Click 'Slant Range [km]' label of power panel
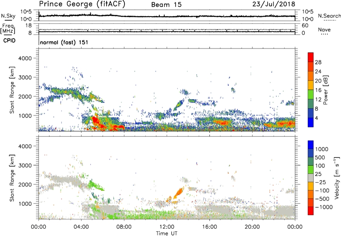The width and height of the screenshot is (341, 236). (12, 90)
